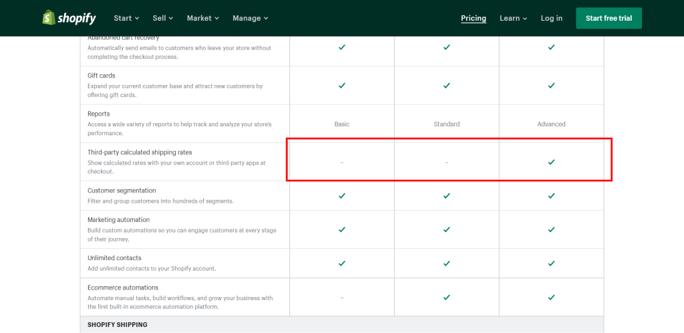The width and height of the screenshot is (684, 333).
Task: Click the 'Advanced' reports cell
Action: click(551, 124)
